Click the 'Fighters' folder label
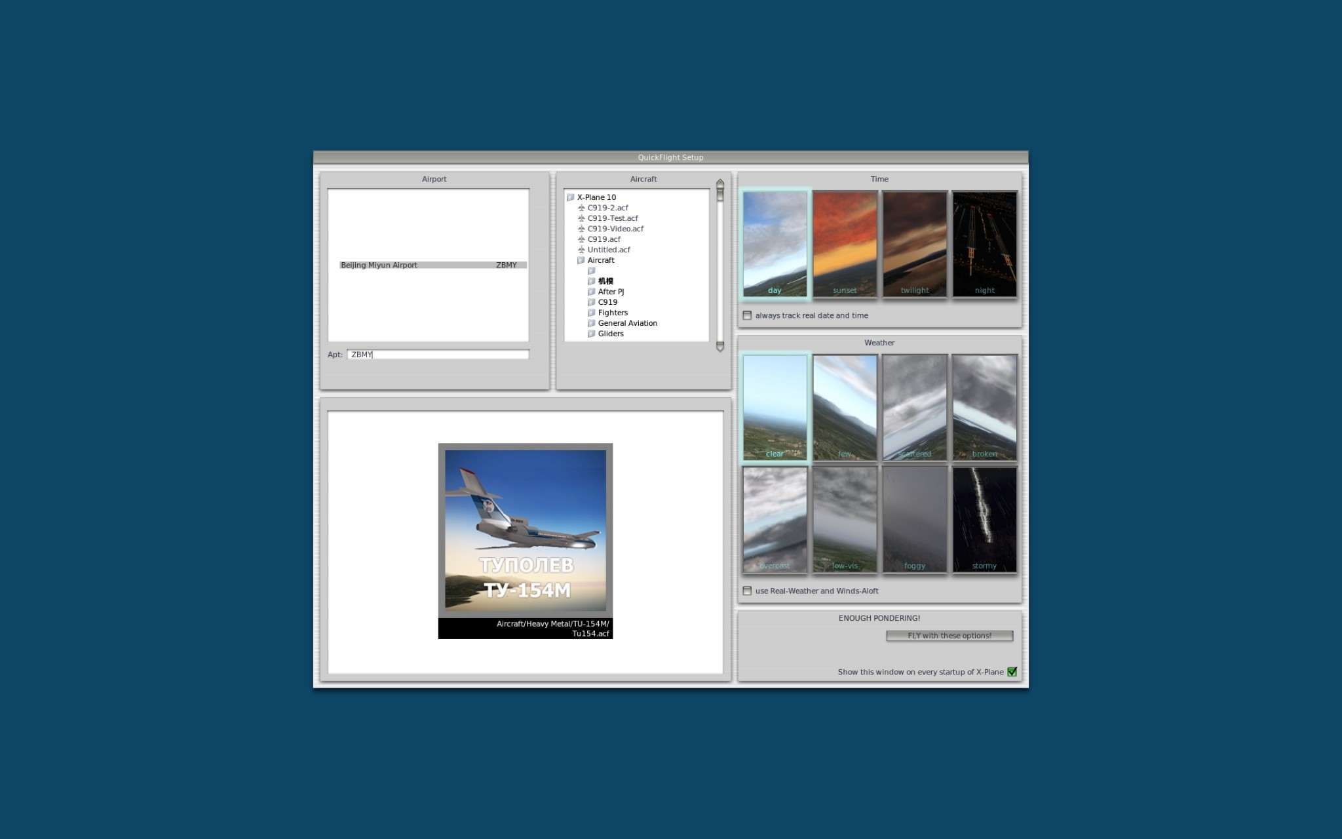1342x839 pixels. pyautogui.click(x=613, y=313)
